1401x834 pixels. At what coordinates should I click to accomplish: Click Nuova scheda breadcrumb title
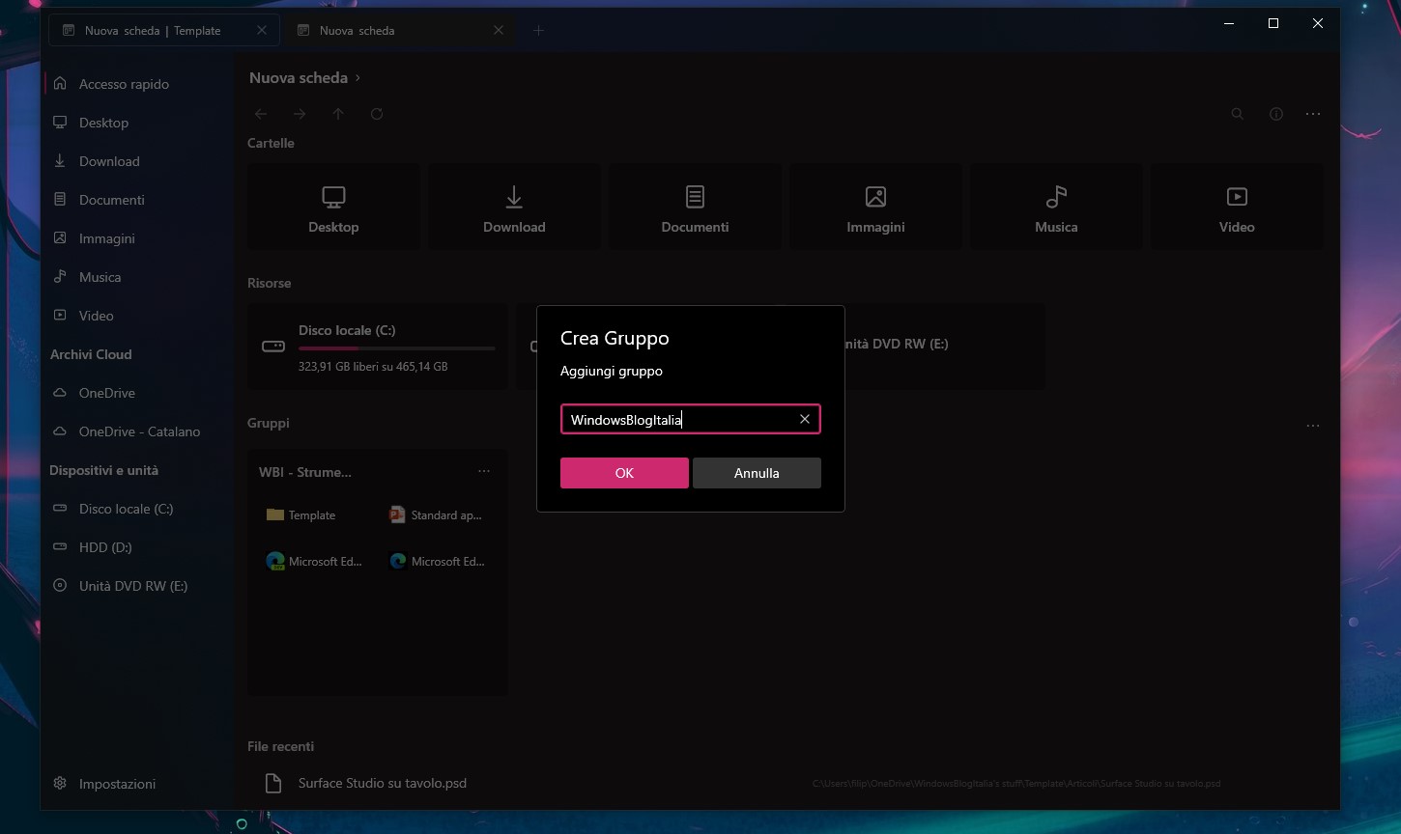click(299, 78)
